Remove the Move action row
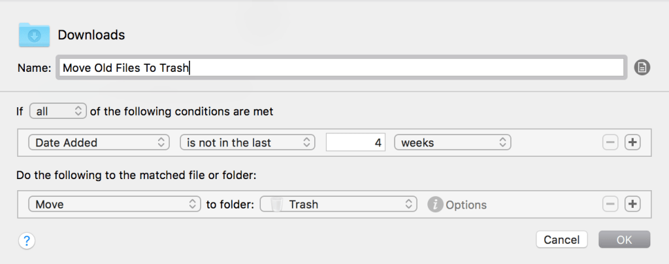669x264 pixels. point(610,205)
